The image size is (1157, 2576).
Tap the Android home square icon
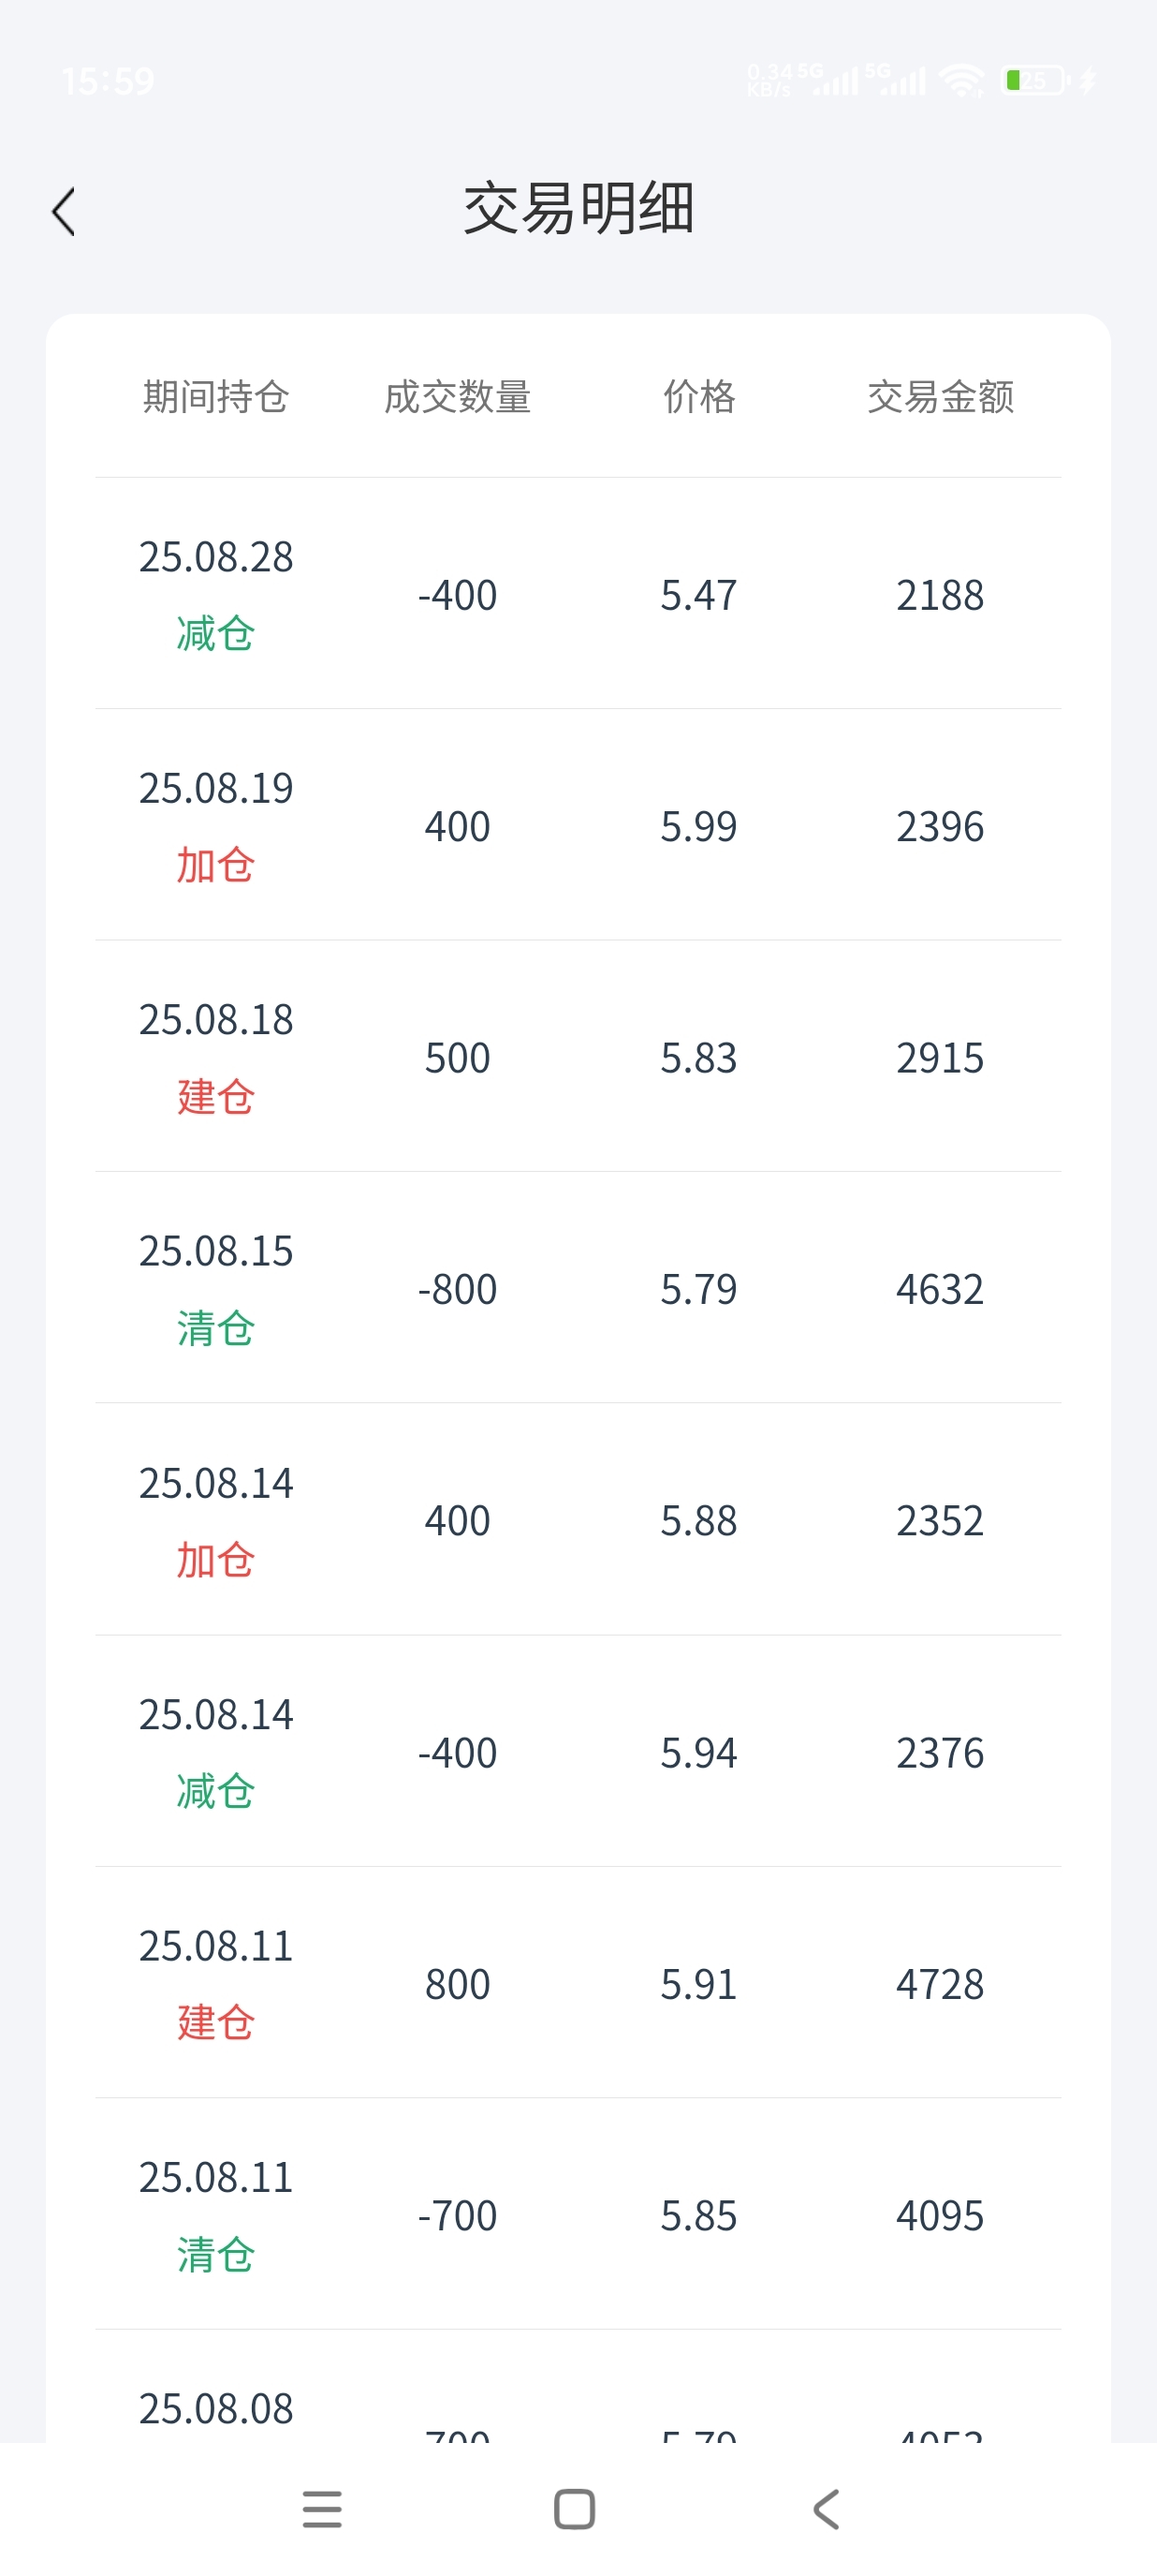click(x=575, y=2509)
